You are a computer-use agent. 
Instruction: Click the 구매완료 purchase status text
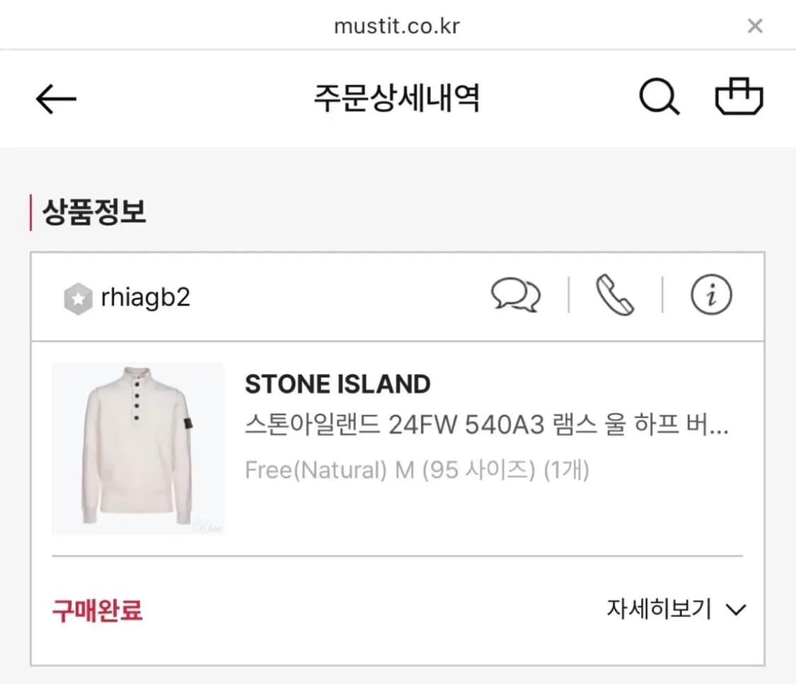point(94,609)
